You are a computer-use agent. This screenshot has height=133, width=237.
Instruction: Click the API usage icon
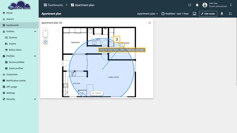point(4,87)
